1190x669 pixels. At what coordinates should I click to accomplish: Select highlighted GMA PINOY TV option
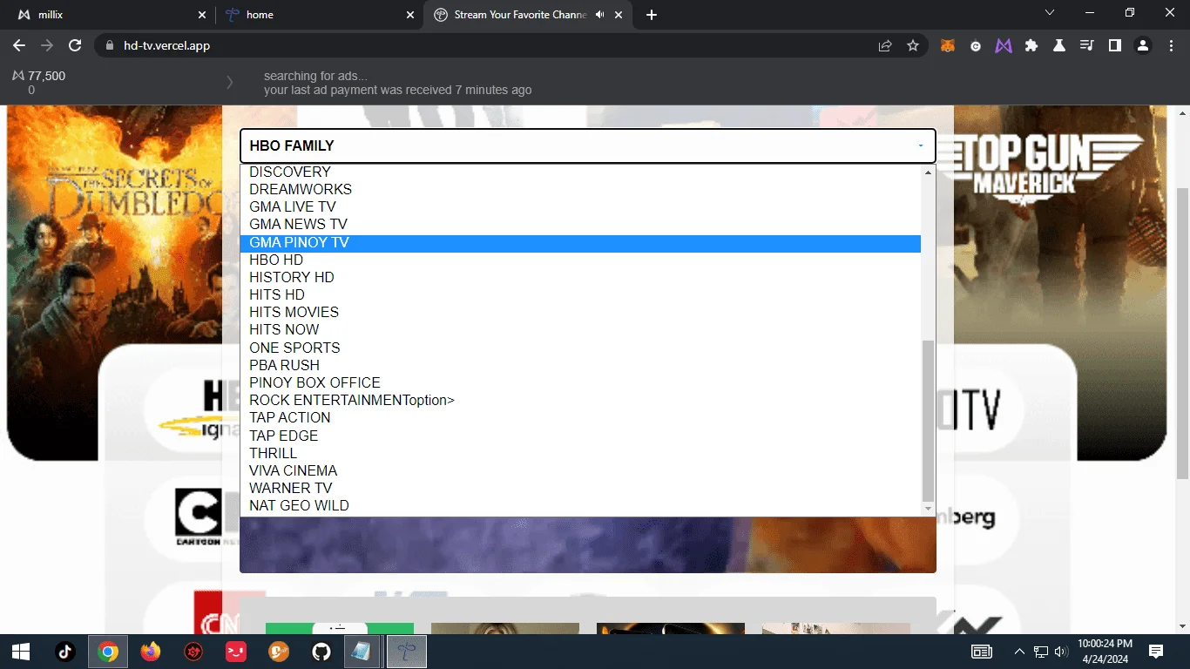click(580, 242)
